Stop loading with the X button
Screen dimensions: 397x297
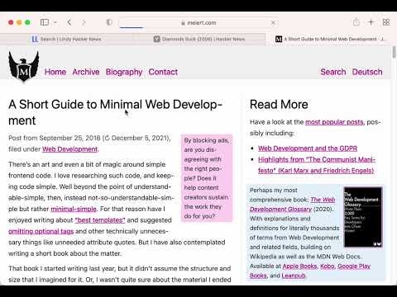coord(273,23)
